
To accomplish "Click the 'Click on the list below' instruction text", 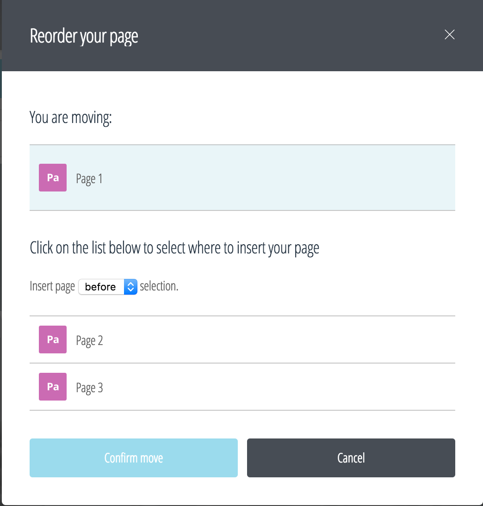I will tap(174, 248).
